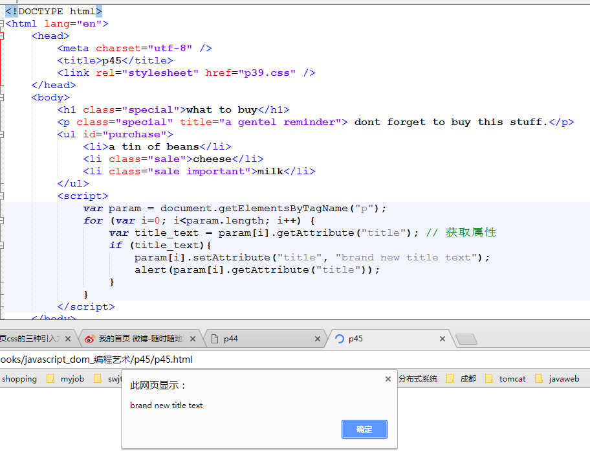Screen dimensions: 590x458
Task: Collapse the <body> fold marker
Action: pyautogui.click(x=1, y=98)
